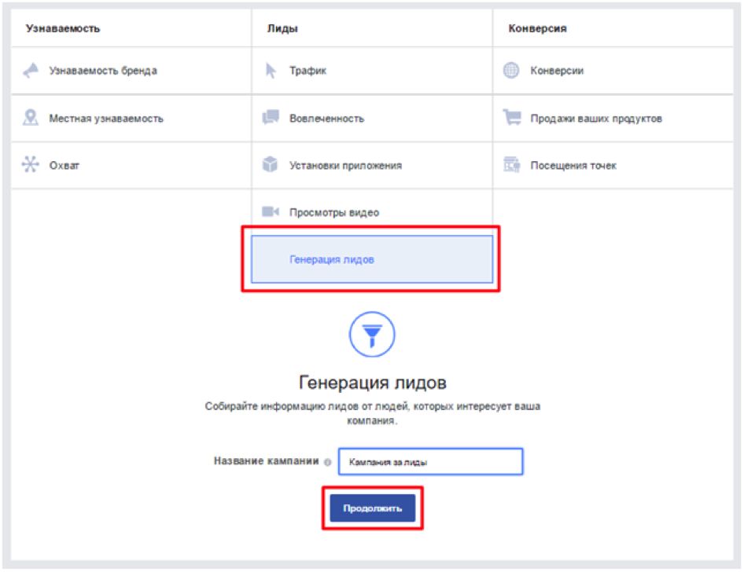Screen dimensions: 744x572
Task: Choose the Охват objective
Action: click(x=64, y=166)
